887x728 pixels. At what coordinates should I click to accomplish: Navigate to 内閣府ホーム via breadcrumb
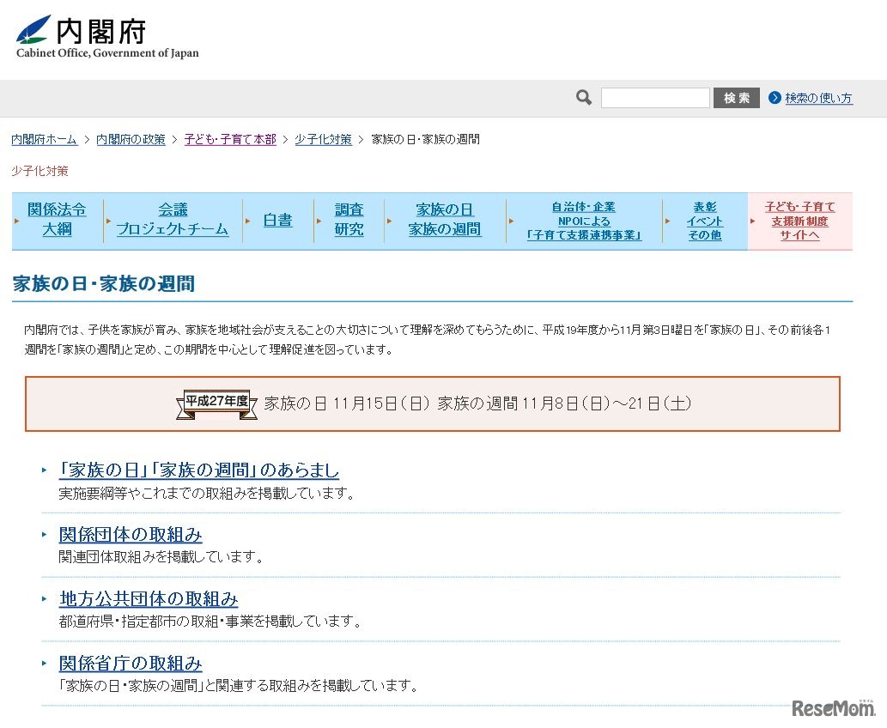pyautogui.click(x=44, y=139)
